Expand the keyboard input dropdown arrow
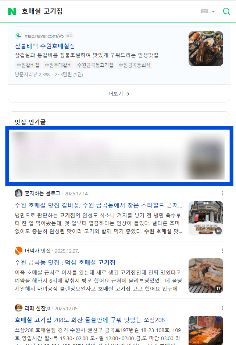 [213, 11]
